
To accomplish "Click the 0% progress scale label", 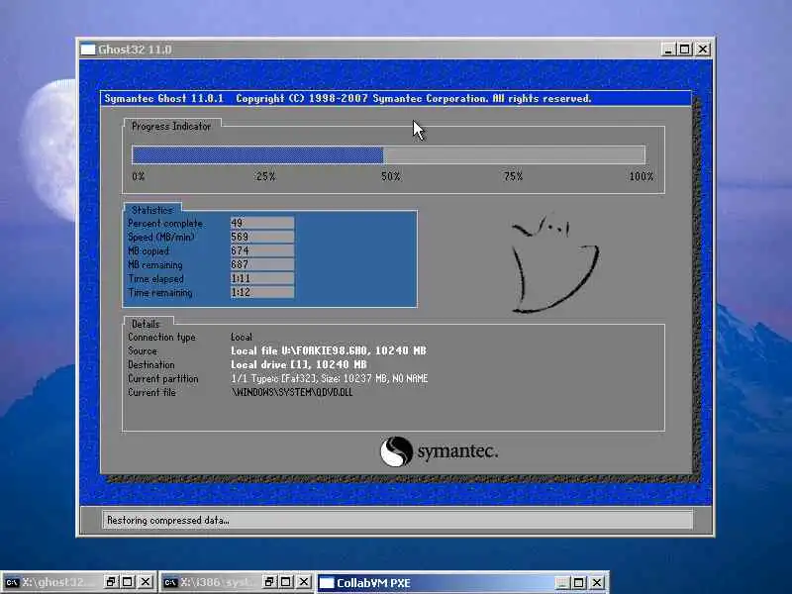I will [138, 176].
